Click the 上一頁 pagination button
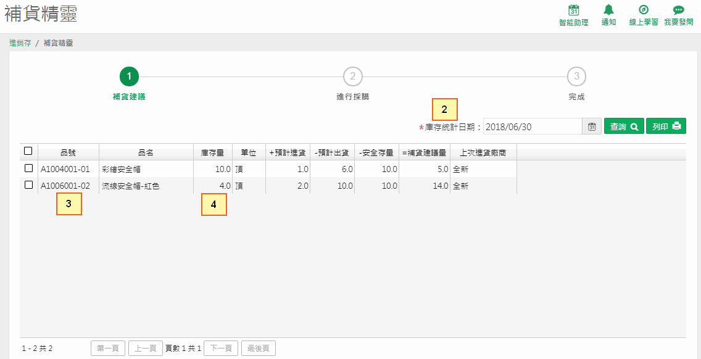Screen dimensions: 701x359 click(x=145, y=349)
